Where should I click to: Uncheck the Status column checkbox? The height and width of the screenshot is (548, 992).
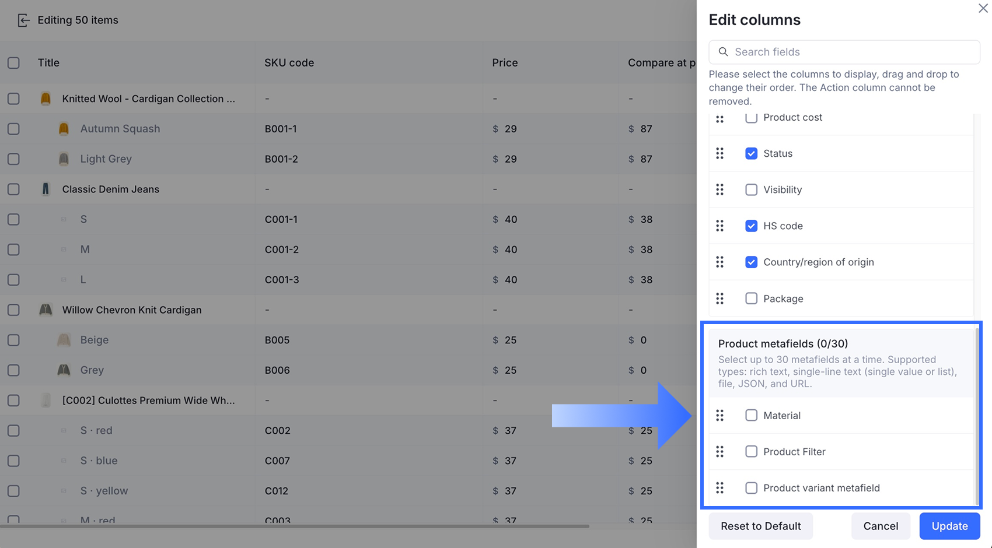pyautogui.click(x=751, y=153)
